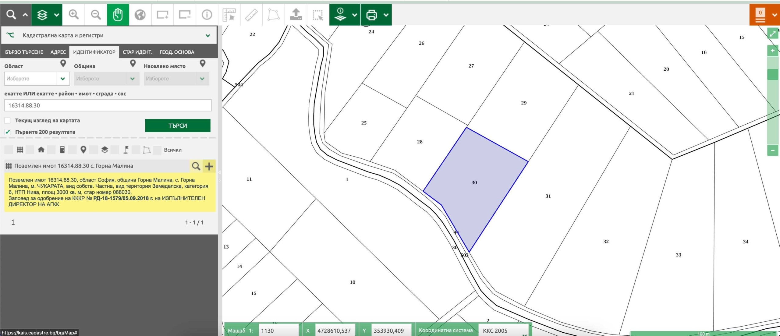Open the СТАР ИДЕНТ. tab
780x336 pixels.
point(137,52)
